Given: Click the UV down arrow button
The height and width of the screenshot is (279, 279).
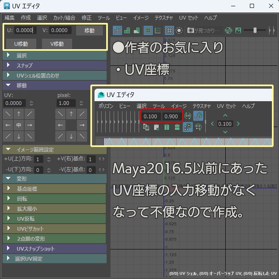Looking at the screenshot, I should (19, 136).
